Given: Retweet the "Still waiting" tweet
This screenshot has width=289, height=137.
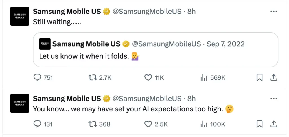Looking at the screenshot, I should point(100,78).
